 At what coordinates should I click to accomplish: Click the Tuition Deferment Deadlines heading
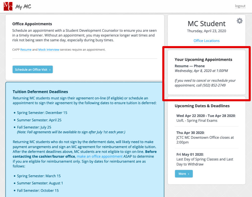(40, 92)
